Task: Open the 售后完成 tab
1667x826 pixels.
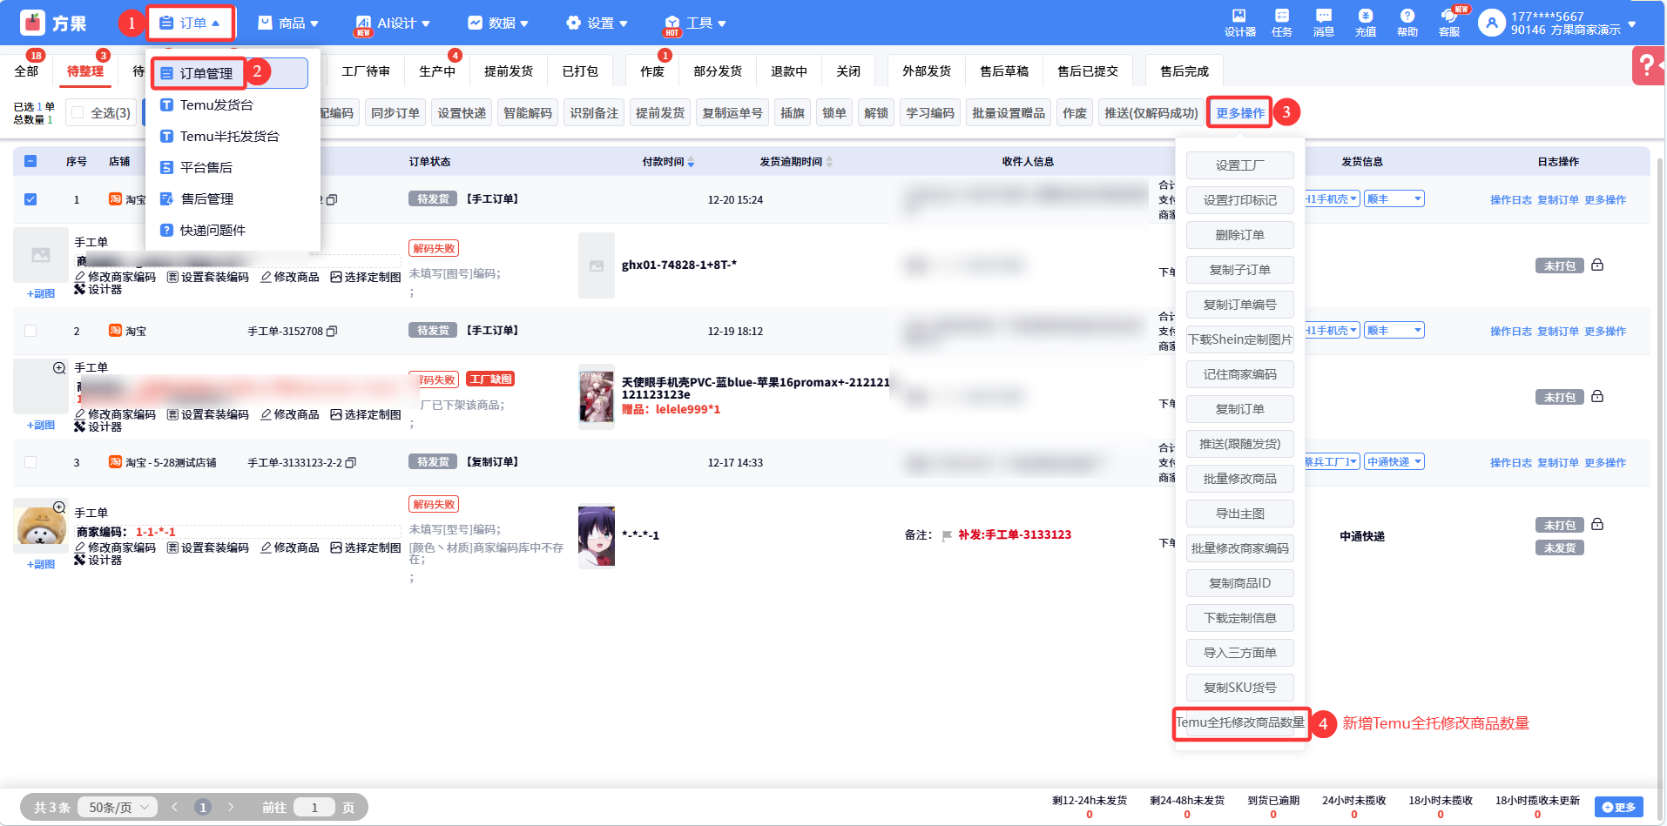Action: coord(1184,71)
